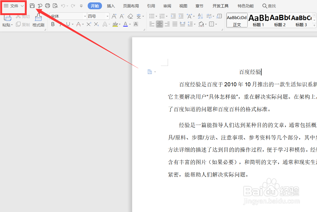Increase font size with the A+ icon
This screenshot has height=212, width=317.
pyautogui.click(x=114, y=16)
